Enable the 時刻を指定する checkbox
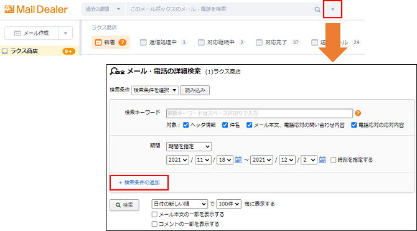The width and height of the screenshot is (417, 231). [333, 160]
